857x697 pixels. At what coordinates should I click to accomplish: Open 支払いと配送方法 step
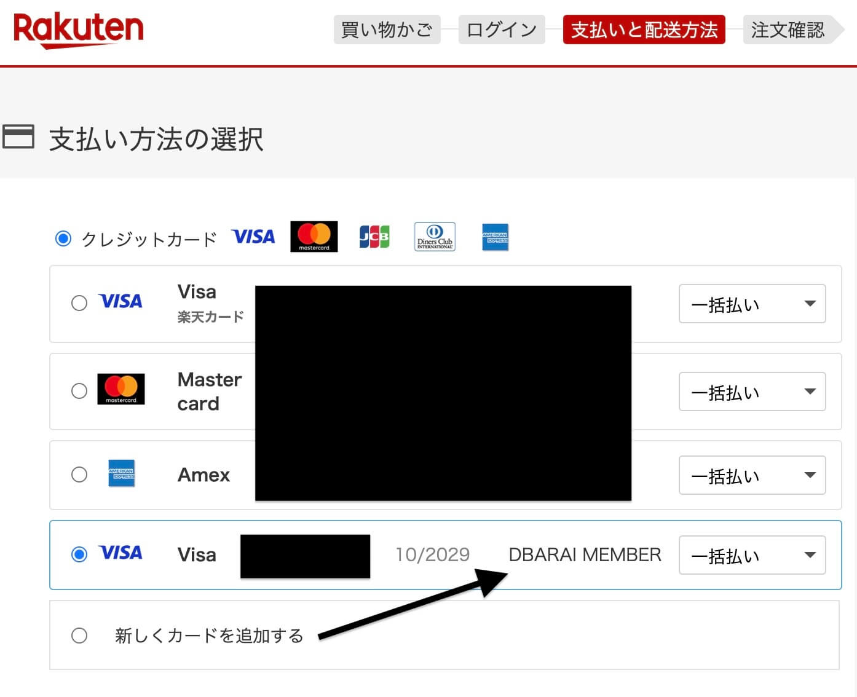click(644, 30)
